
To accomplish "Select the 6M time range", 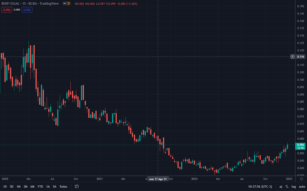I will (x=32, y=187).
